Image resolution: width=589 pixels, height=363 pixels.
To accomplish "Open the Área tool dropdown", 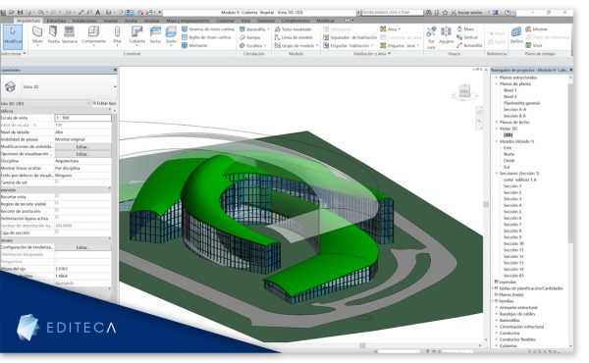I will 391,28.
